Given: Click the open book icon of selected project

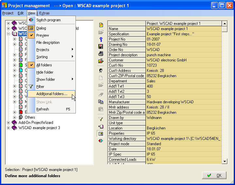Looking at the screenshot, I should coord(14,33).
